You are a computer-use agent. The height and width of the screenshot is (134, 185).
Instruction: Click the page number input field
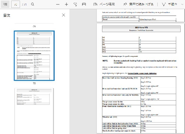[x=16, y=4]
